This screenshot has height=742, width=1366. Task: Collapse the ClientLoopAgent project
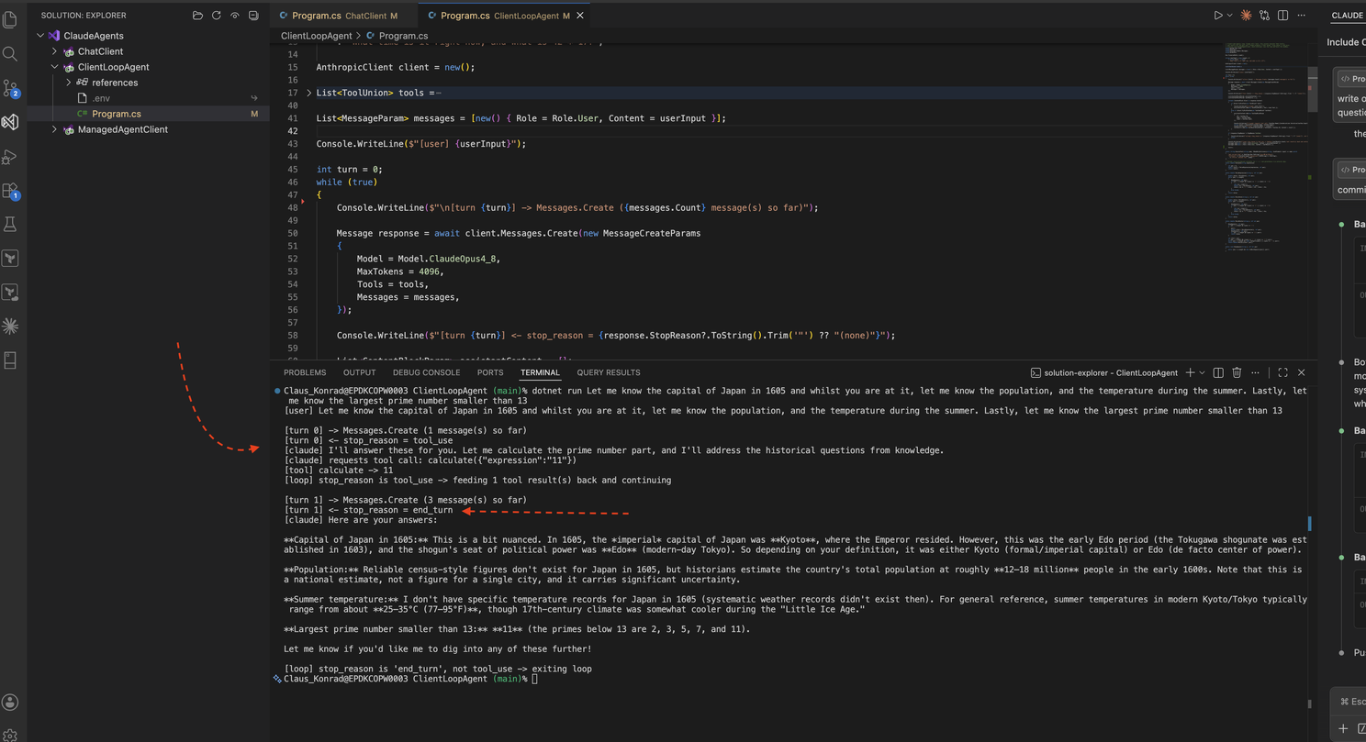(55, 67)
